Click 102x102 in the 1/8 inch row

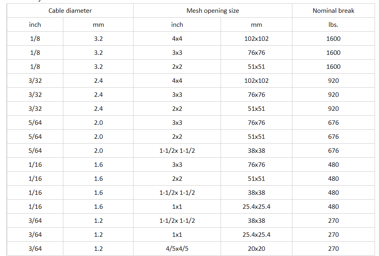click(x=256, y=39)
